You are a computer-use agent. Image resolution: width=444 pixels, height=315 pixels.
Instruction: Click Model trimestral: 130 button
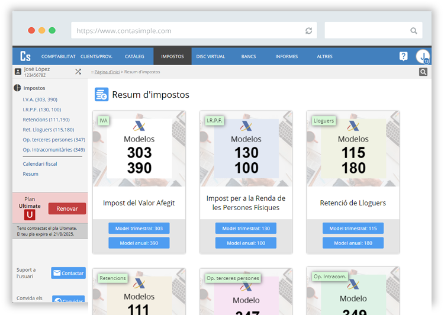point(246,229)
